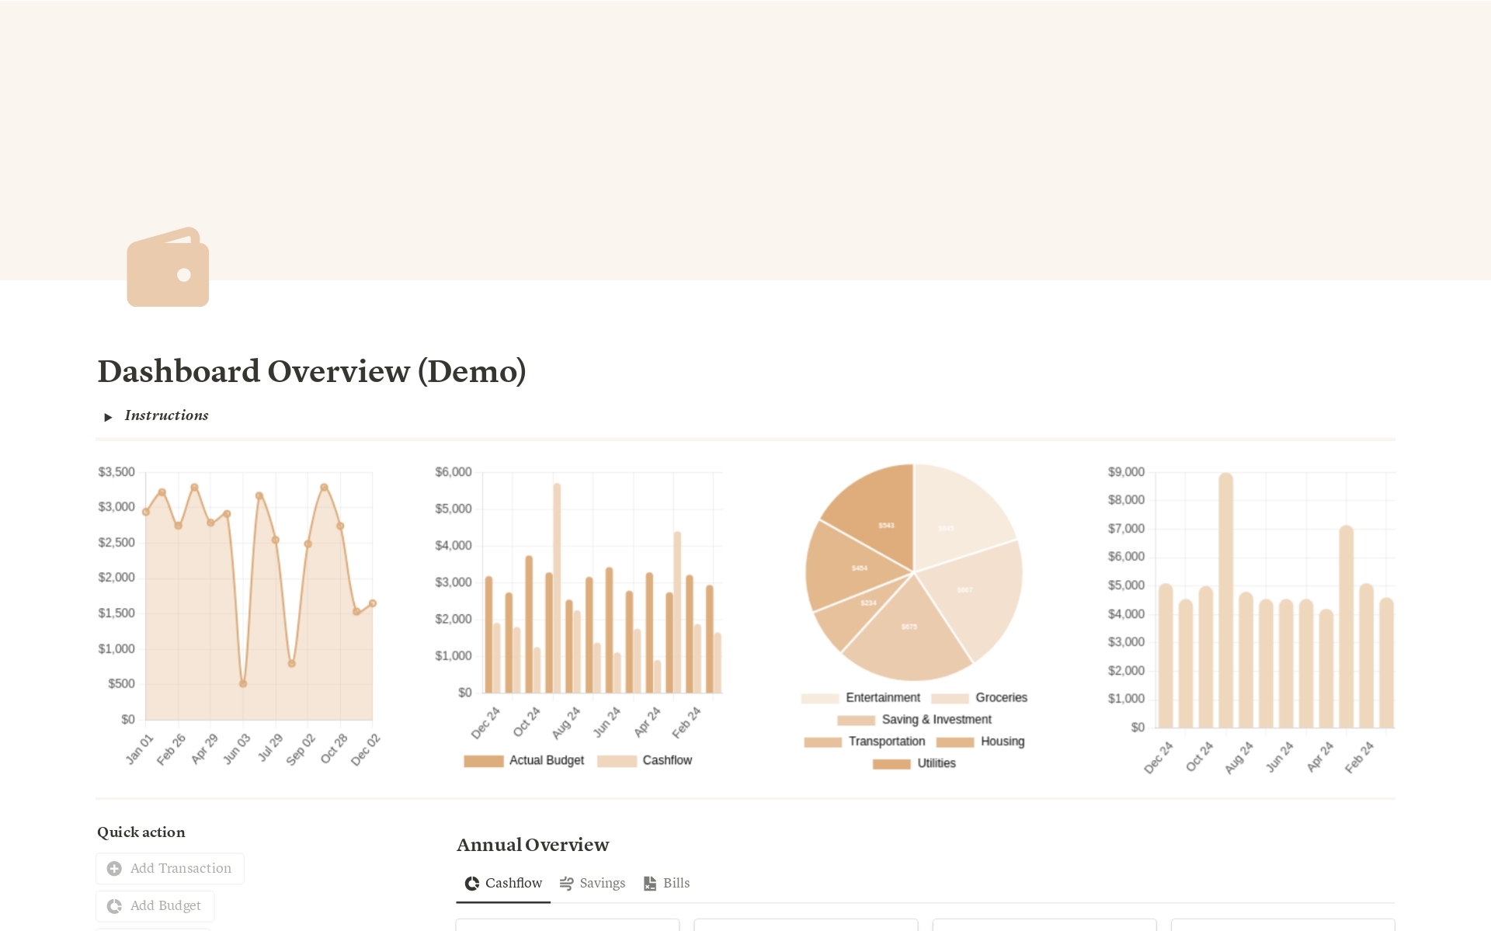Viewport: 1491px width, 931px height.
Task: Click the Bills document icon
Action: click(x=649, y=883)
